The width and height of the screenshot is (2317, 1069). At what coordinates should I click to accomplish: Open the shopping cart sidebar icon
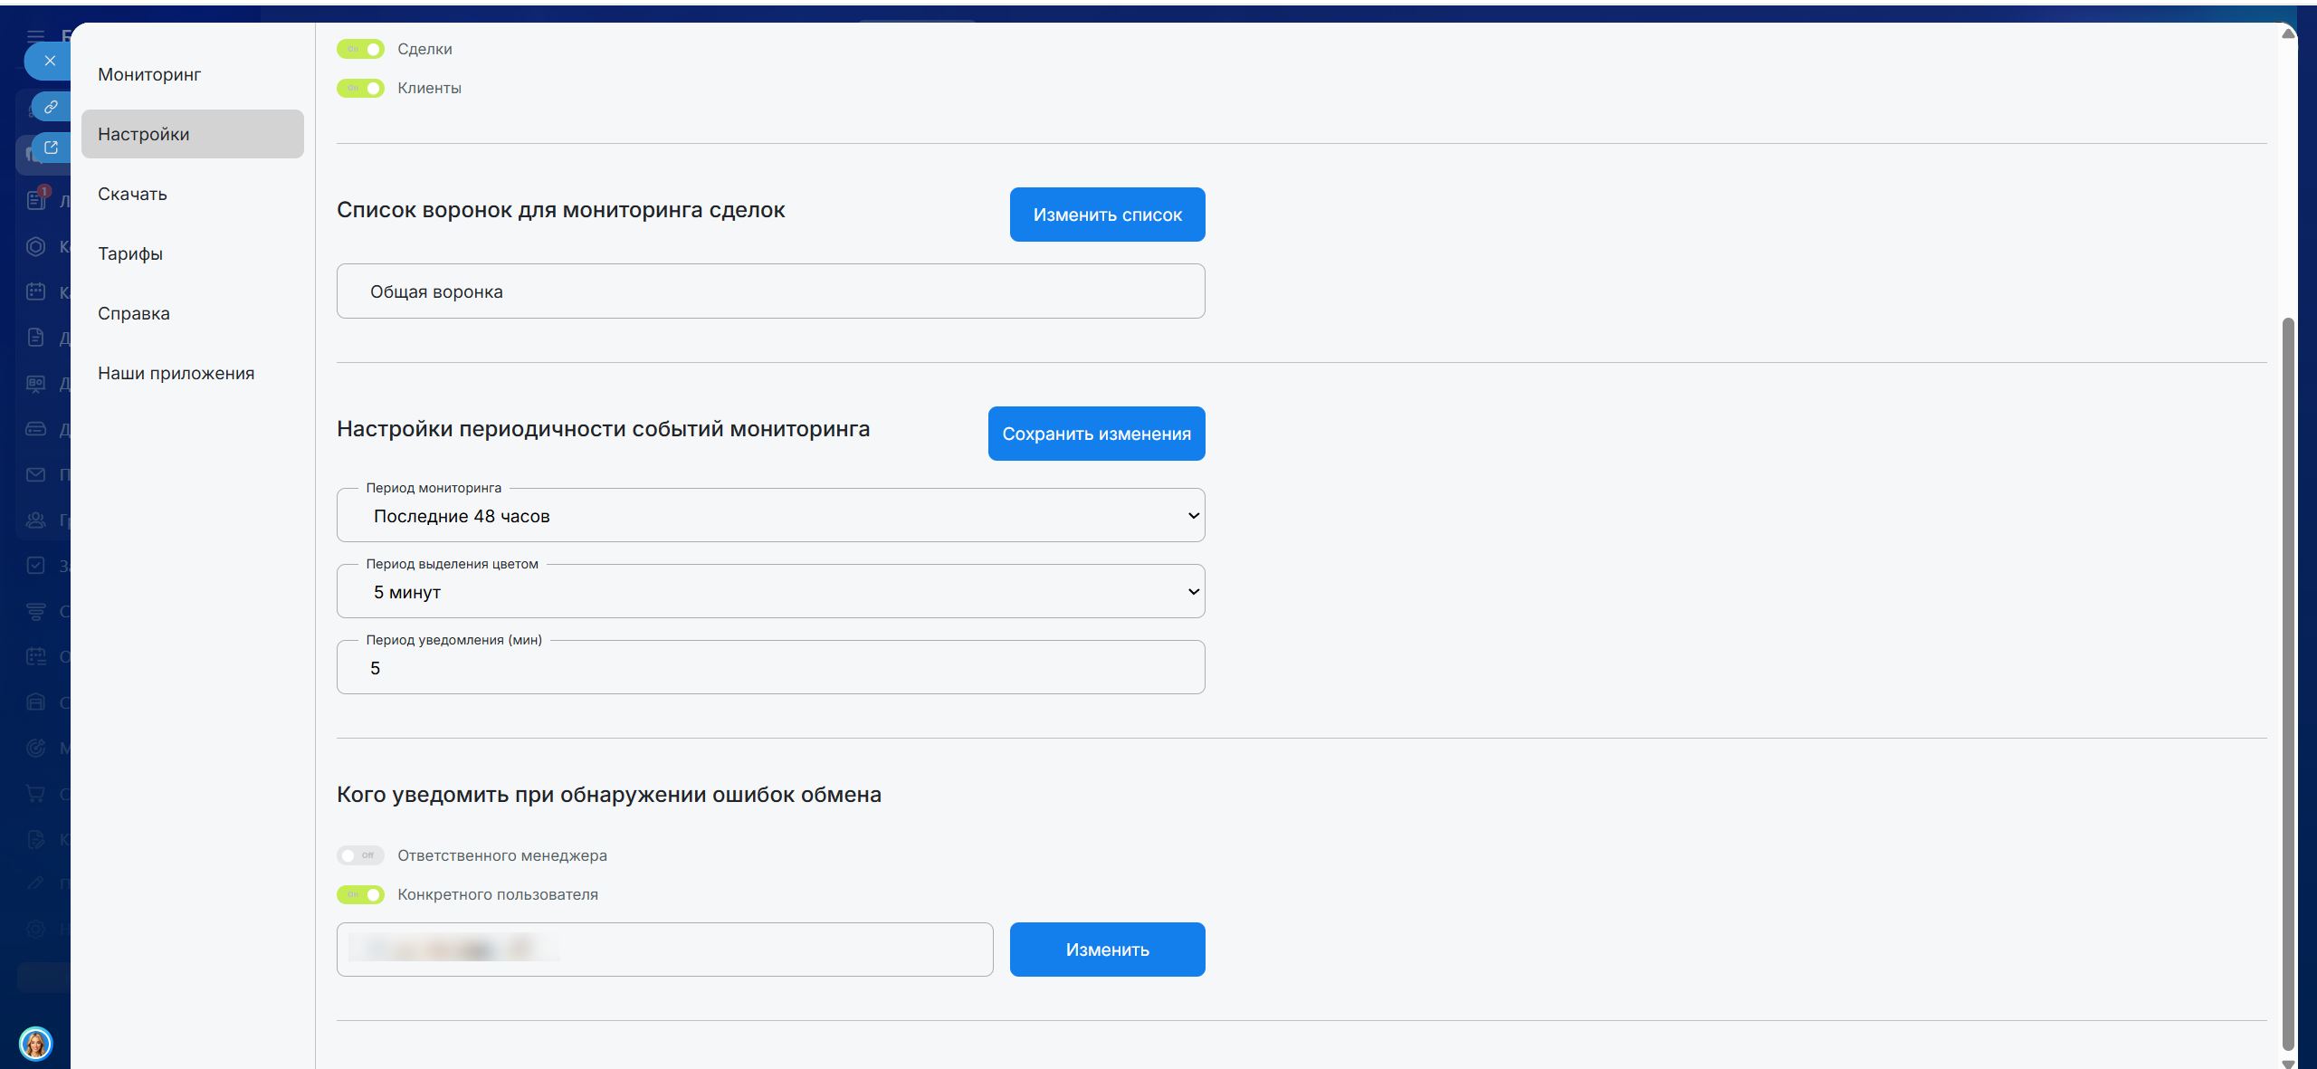click(35, 794)
